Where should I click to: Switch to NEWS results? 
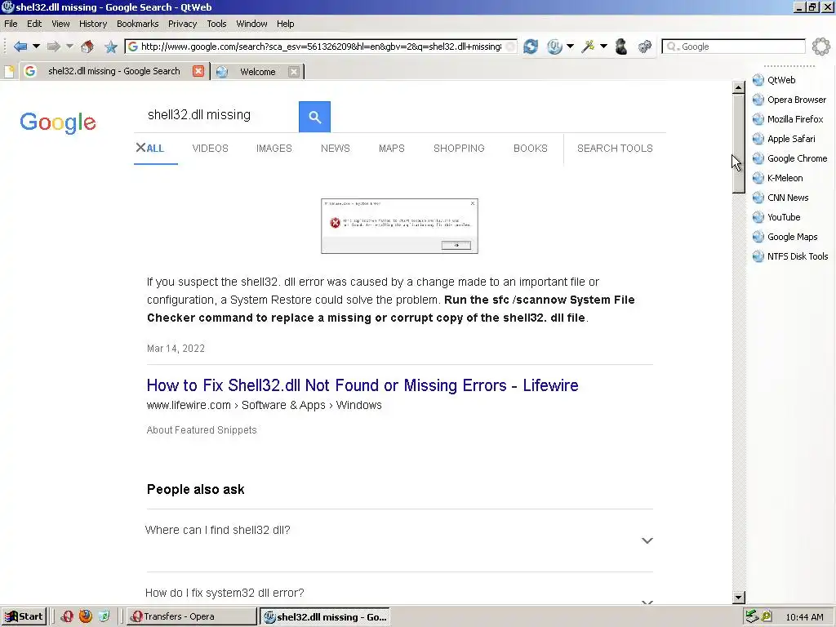[336, 149]
